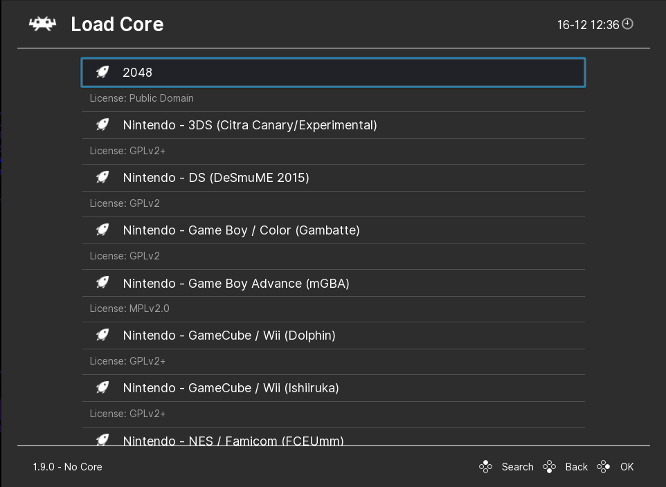This screenshot has width=666, height=487.
Task: Click rocket icon next to Nintendo 3DS Citra
Action: (x=102, y=125)
